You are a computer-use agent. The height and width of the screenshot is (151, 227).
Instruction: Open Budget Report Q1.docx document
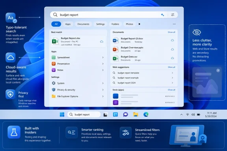144,40
